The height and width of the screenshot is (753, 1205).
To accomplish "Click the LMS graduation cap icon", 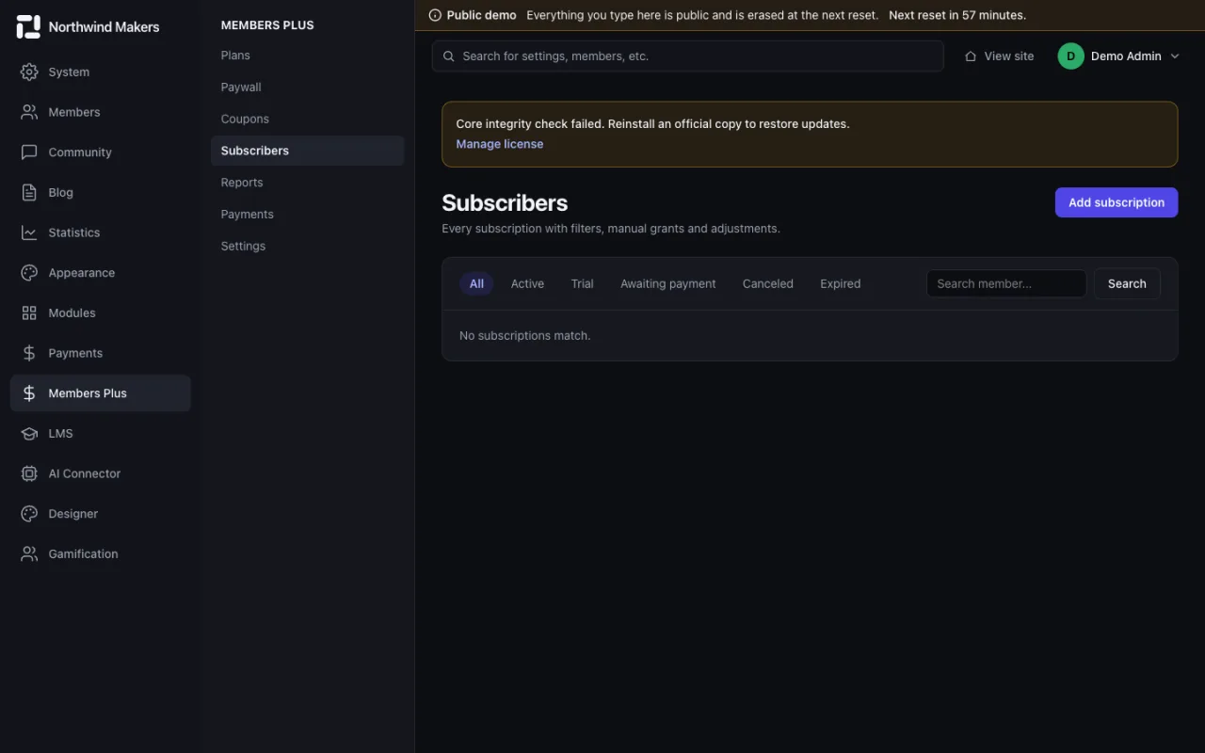I will [29, 433].
